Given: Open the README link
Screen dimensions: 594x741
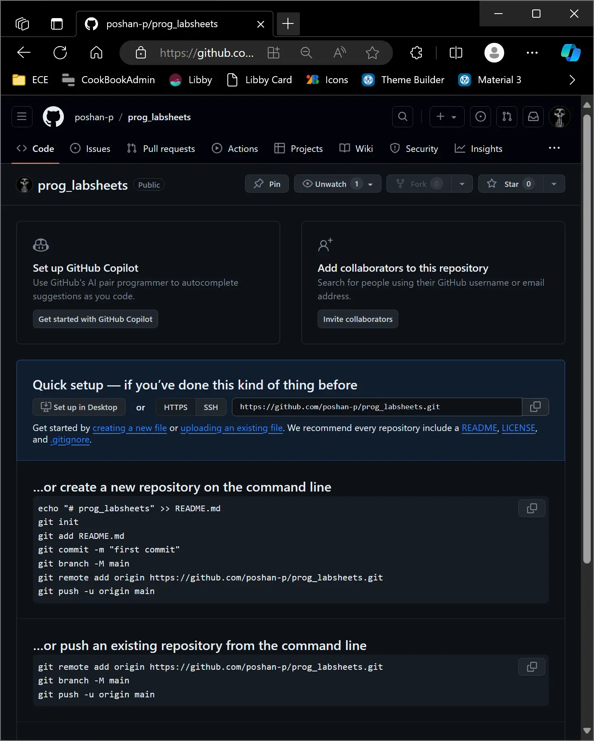Looking at the screenshot, I should coord(479,428).
